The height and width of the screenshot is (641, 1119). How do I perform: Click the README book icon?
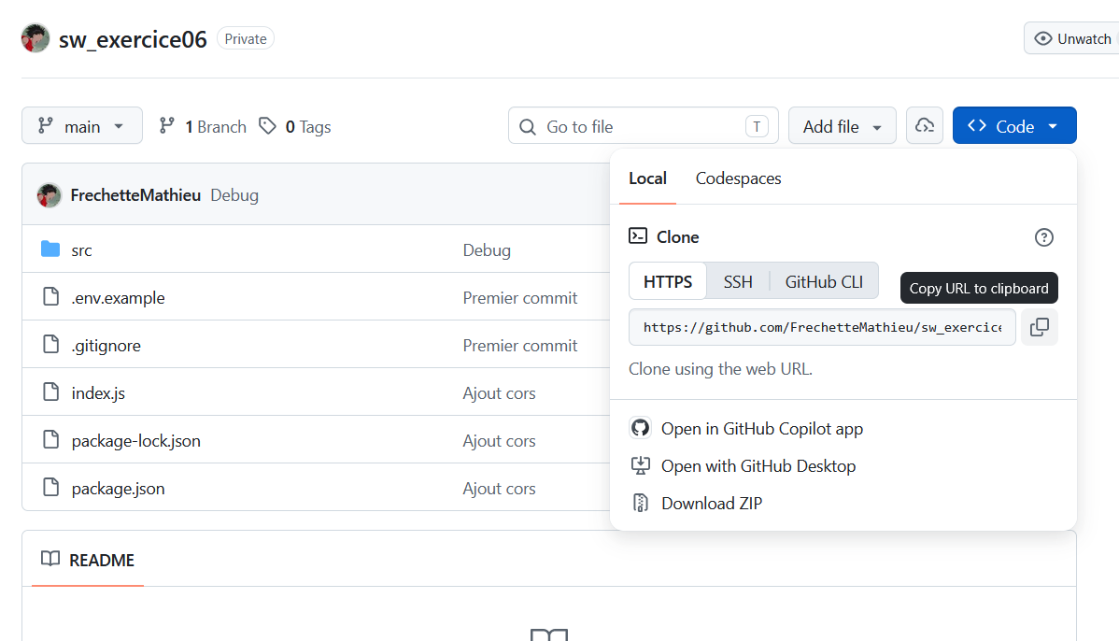click(50, 558)
